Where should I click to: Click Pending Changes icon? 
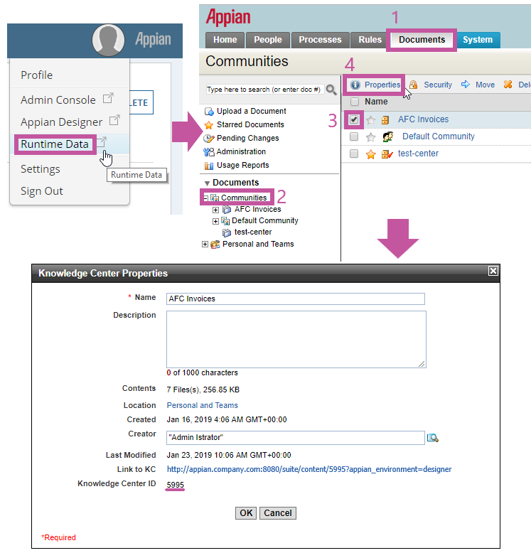click(209, 138)
